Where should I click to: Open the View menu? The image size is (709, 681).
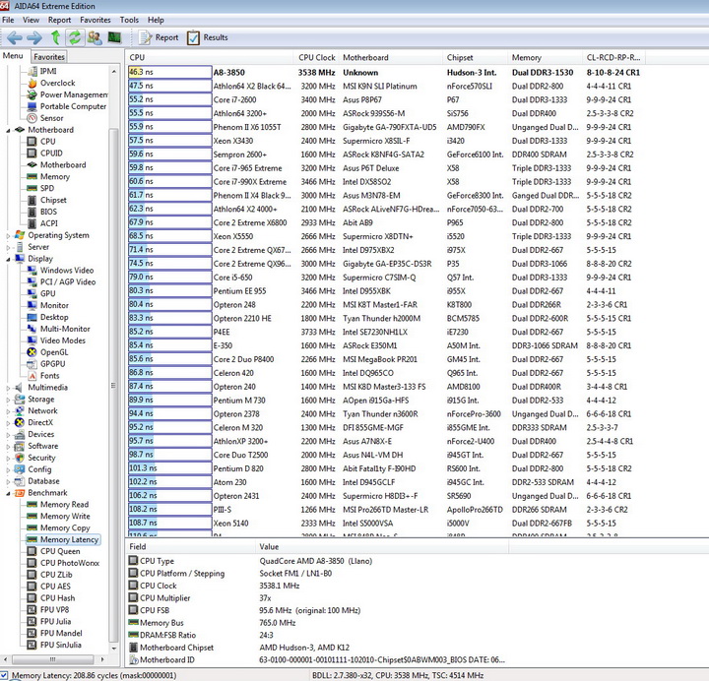tap(31, 20)
